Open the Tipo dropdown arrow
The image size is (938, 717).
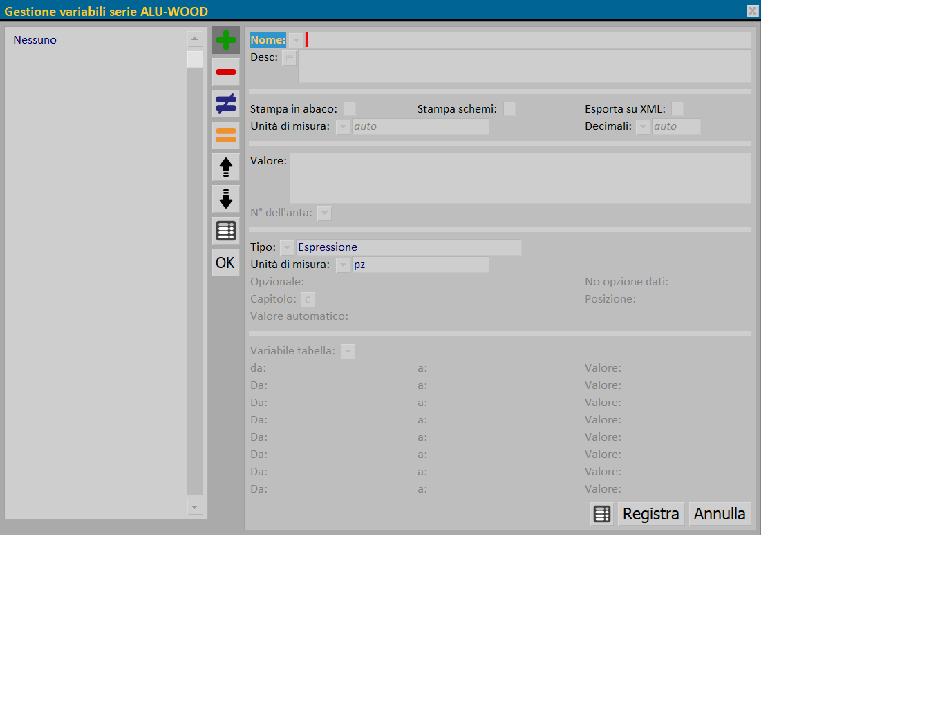click(287, 247)
